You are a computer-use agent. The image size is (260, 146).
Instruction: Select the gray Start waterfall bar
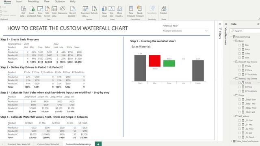click(140, 68)
